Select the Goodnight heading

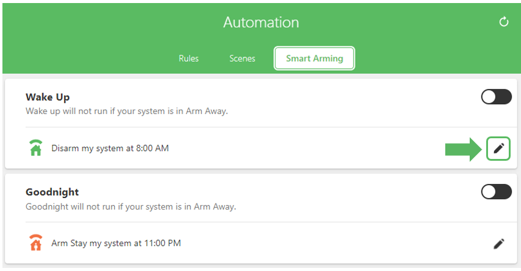tap(52, 192)
